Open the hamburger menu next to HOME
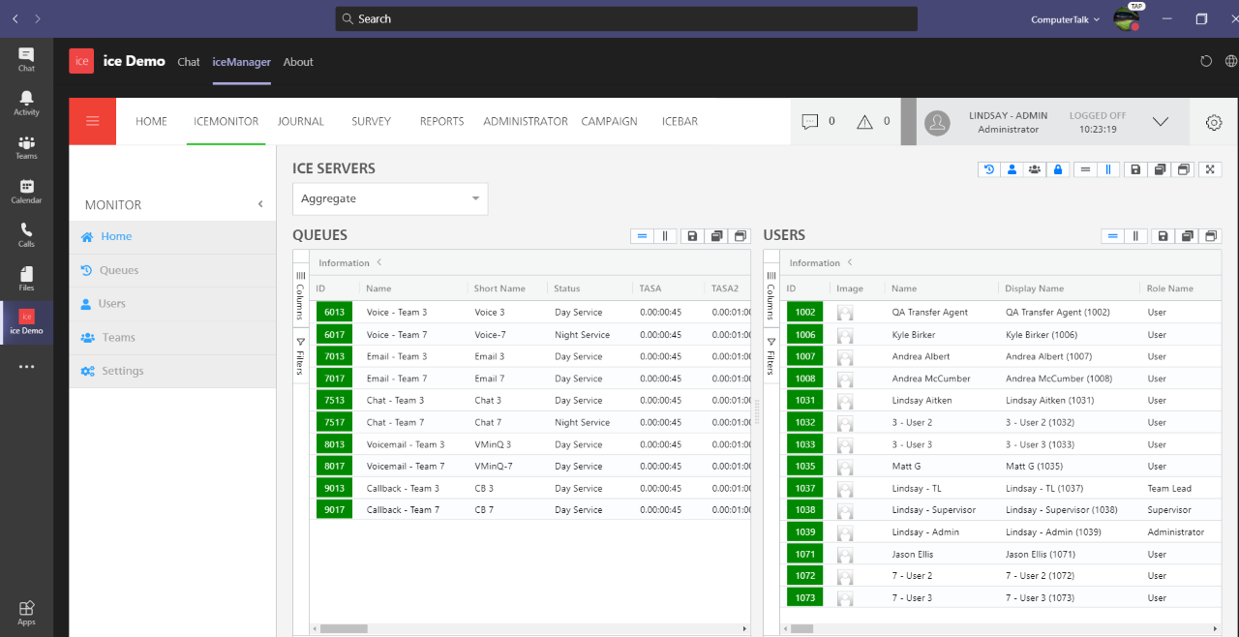This screenshot has width=1239, height=637. pyautogui.click(x=92, y=121)
